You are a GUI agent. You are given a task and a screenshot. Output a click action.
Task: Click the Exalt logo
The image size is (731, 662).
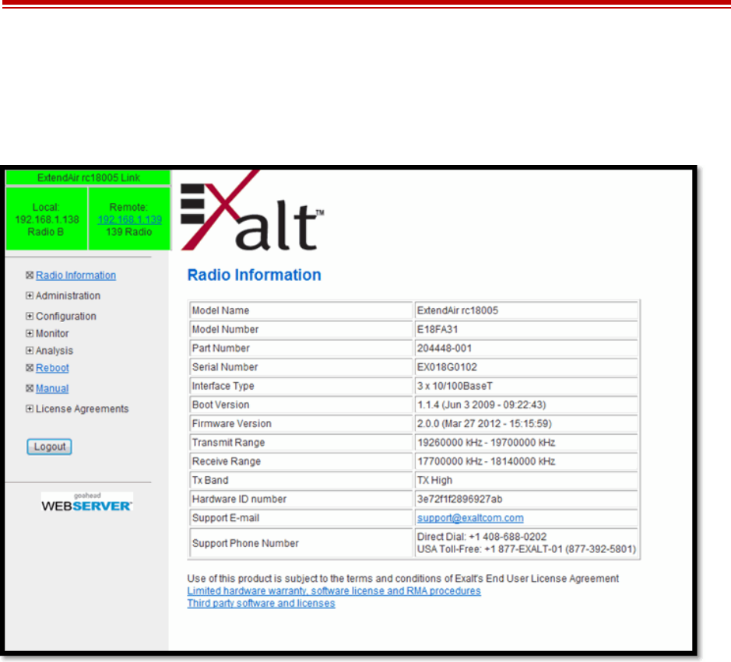(x=252, y=211)
